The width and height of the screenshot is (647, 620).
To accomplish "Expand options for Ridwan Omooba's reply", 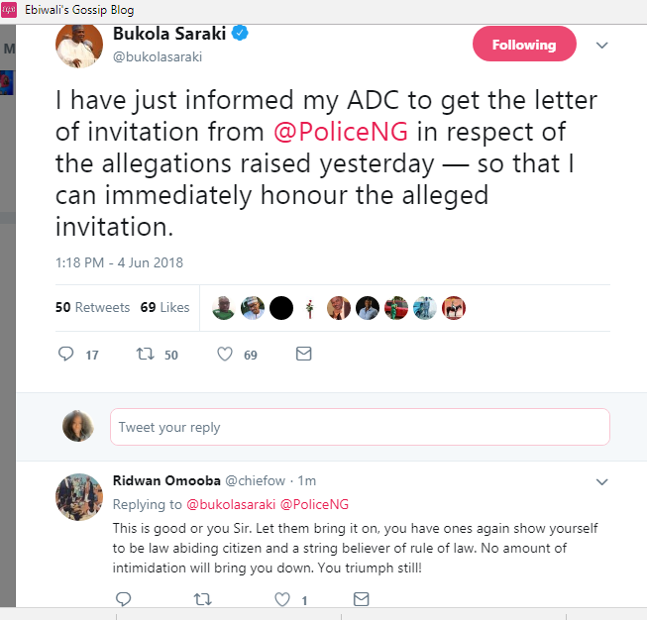I will [x=601, y=481].
